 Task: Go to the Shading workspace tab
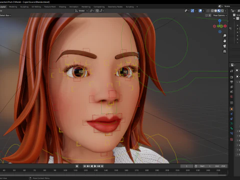click(x=62, y=7)
